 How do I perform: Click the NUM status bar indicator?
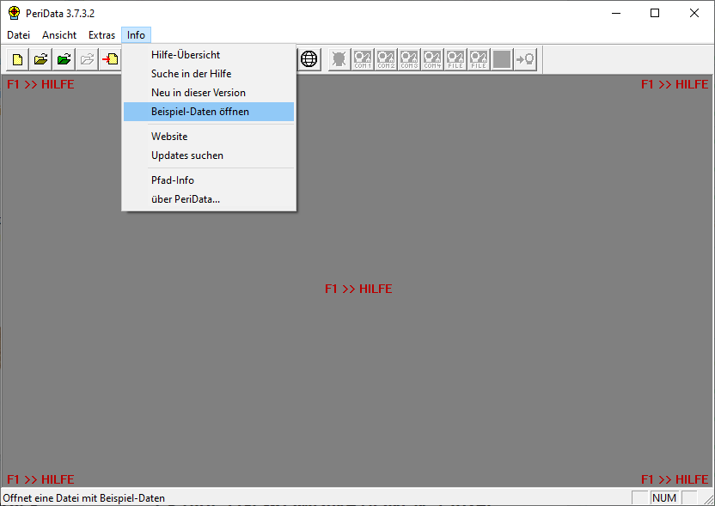664,497
